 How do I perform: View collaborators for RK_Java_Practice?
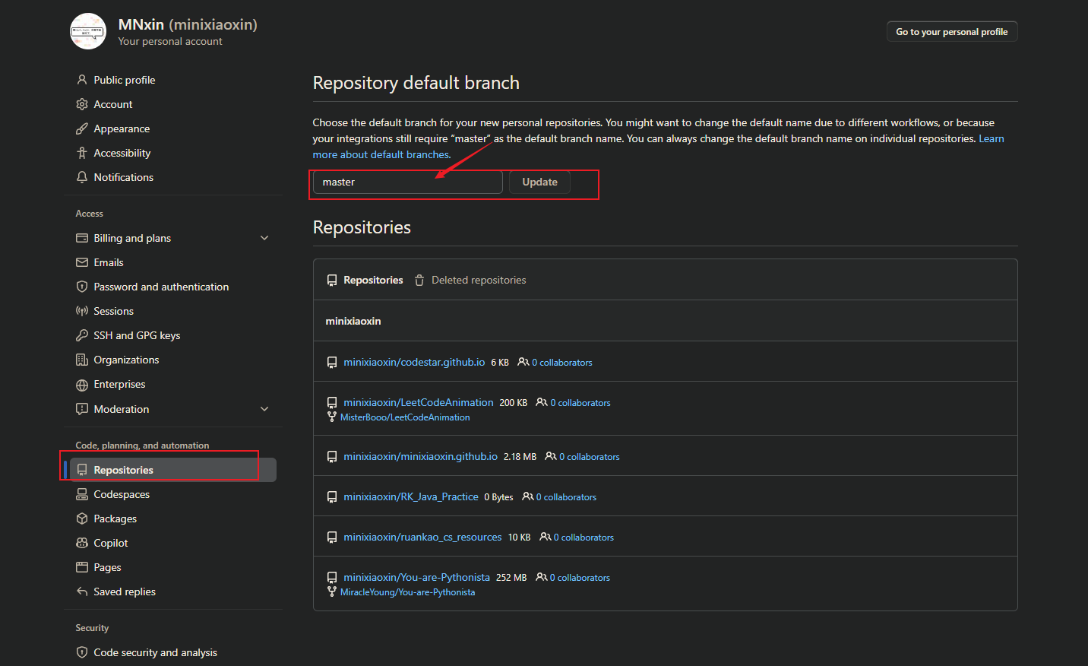(559, 497)
